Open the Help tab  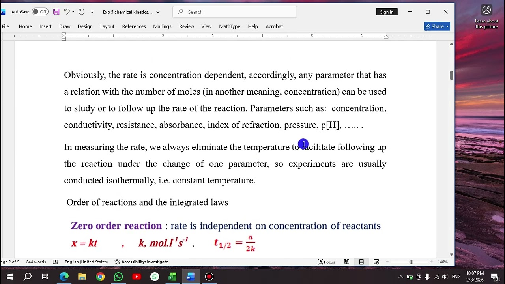[253, 26]
